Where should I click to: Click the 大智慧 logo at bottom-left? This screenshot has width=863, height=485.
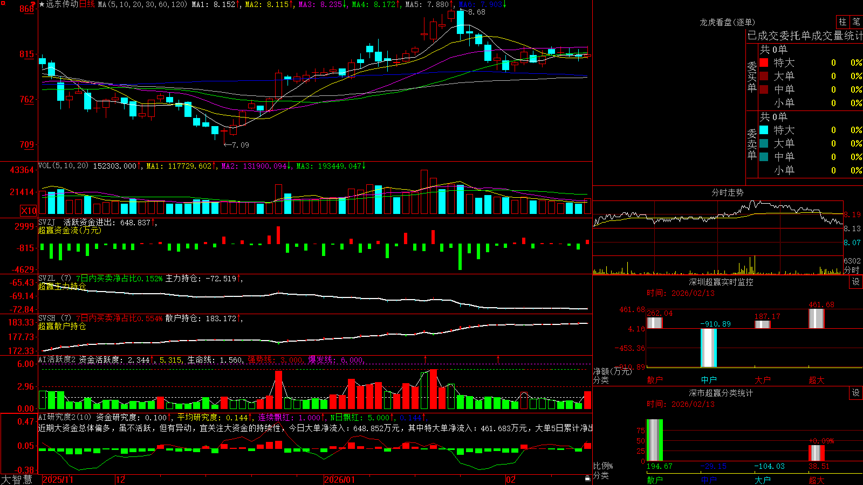[x=17, y=480]
